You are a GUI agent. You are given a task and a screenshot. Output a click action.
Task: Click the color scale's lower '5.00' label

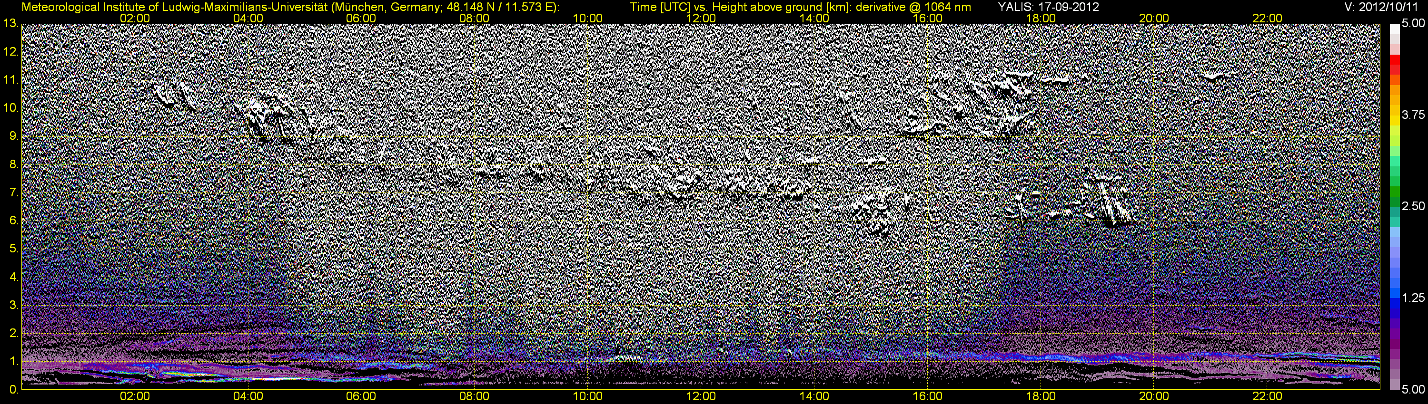[x=1413, y=390]
